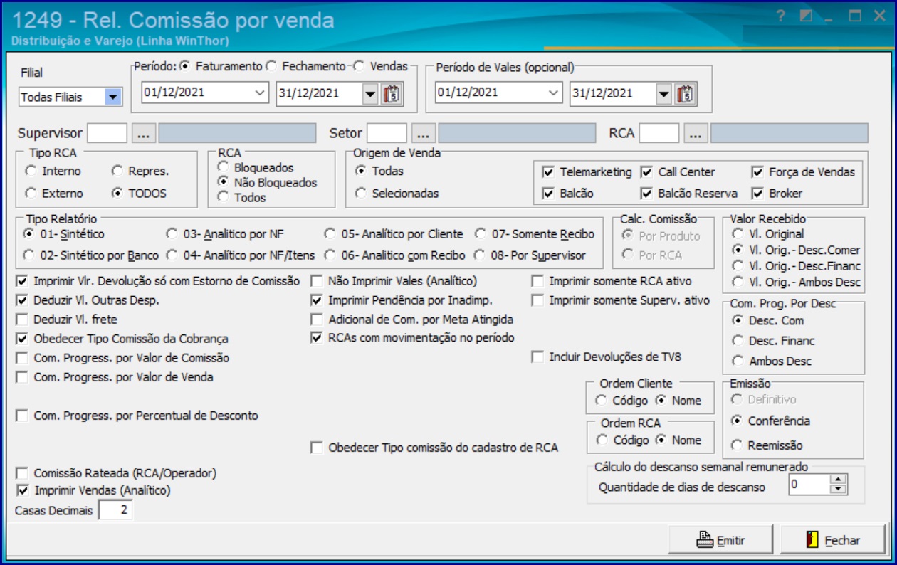Enable Comissão Rateada (RCA/Operador)
The image size is (897, 565).
[x=116, y=473]
